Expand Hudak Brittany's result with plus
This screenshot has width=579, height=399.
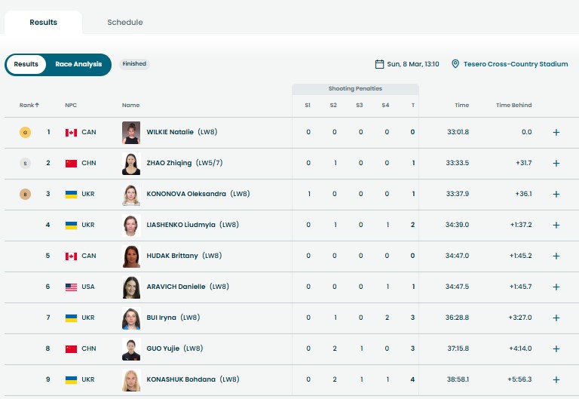[556, 256]
